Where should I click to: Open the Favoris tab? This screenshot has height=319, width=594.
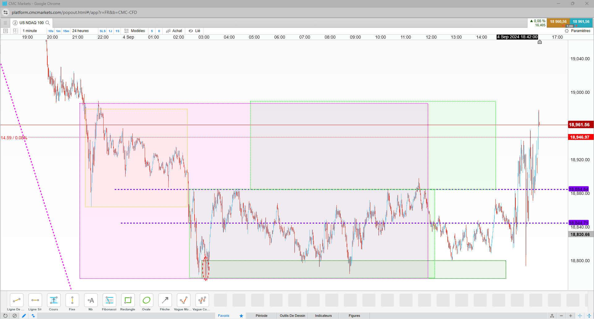tap(224, 316)
